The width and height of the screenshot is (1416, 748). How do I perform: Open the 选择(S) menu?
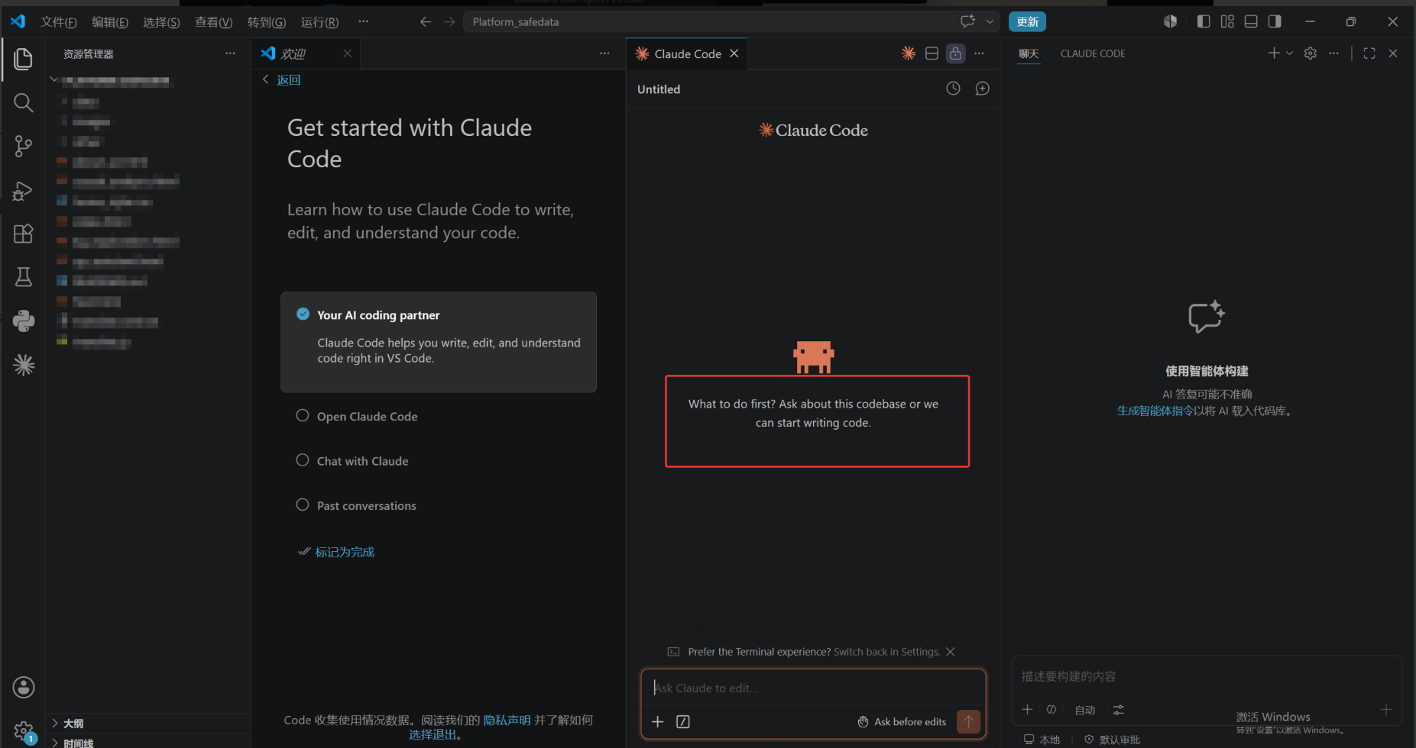tap(161, 22)
